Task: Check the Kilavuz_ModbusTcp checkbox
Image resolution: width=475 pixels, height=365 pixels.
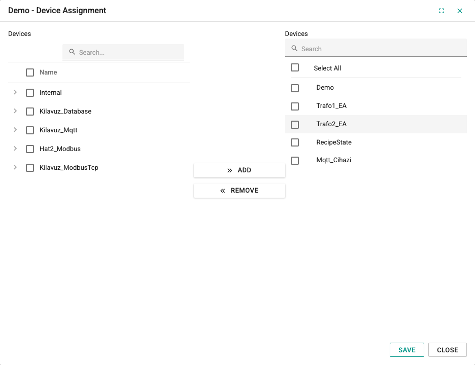Action: pos(30,168)
